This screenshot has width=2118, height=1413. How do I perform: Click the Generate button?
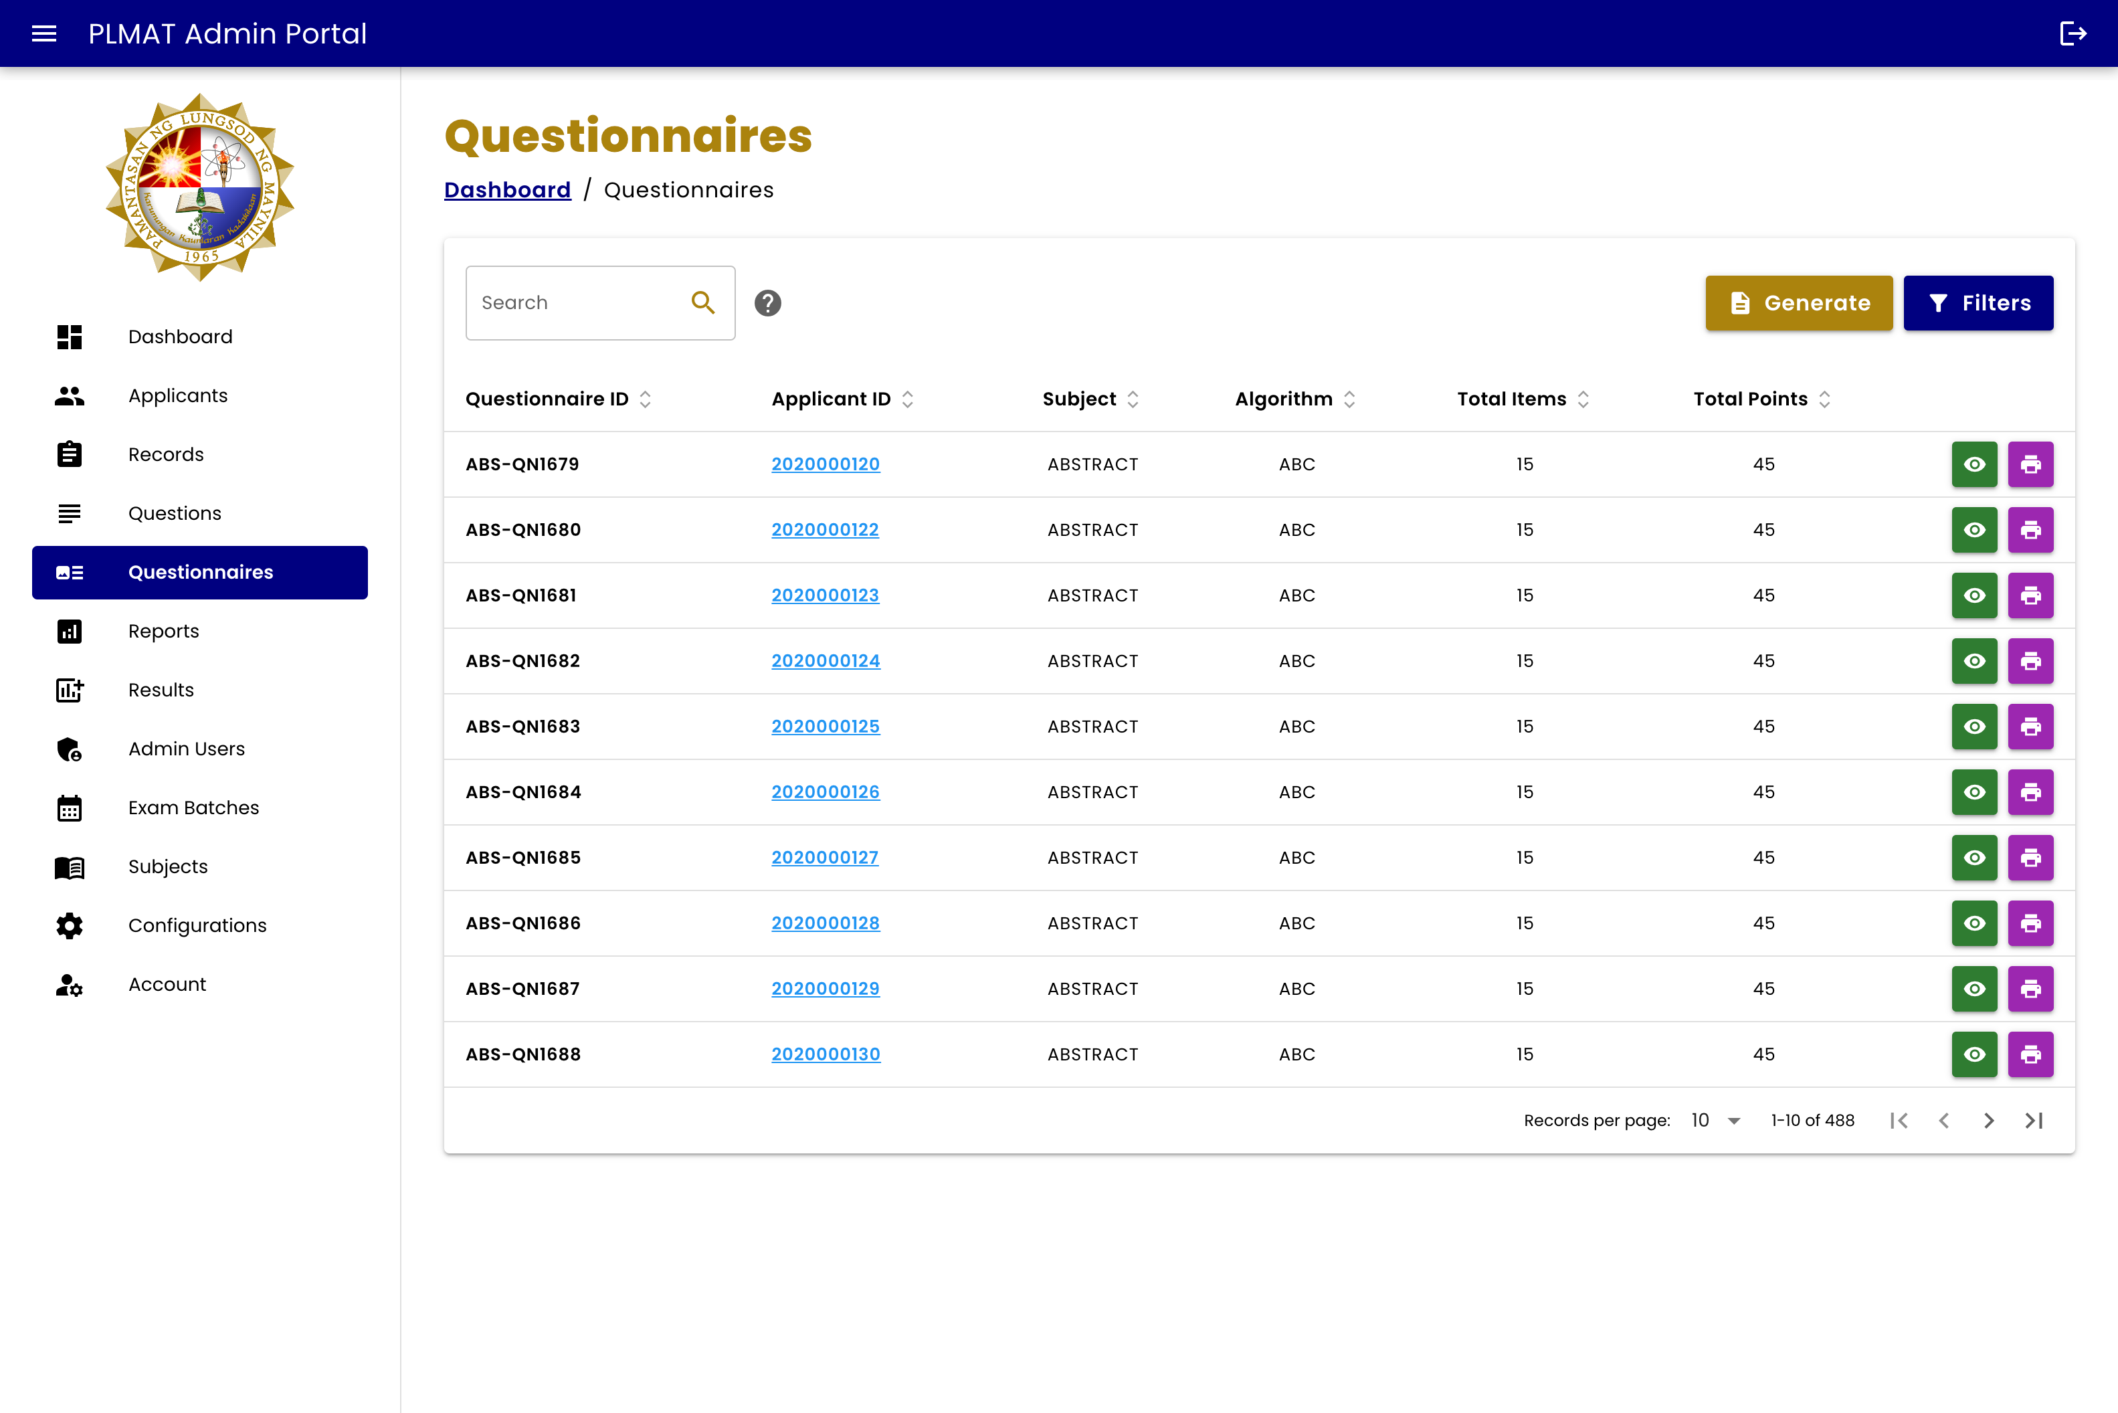[1798, 303]
